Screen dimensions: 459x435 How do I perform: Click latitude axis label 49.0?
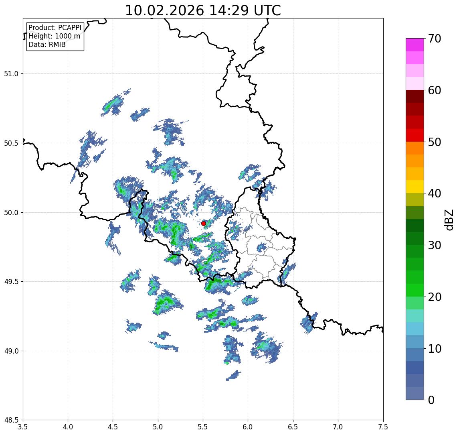[x=11, y=351]
